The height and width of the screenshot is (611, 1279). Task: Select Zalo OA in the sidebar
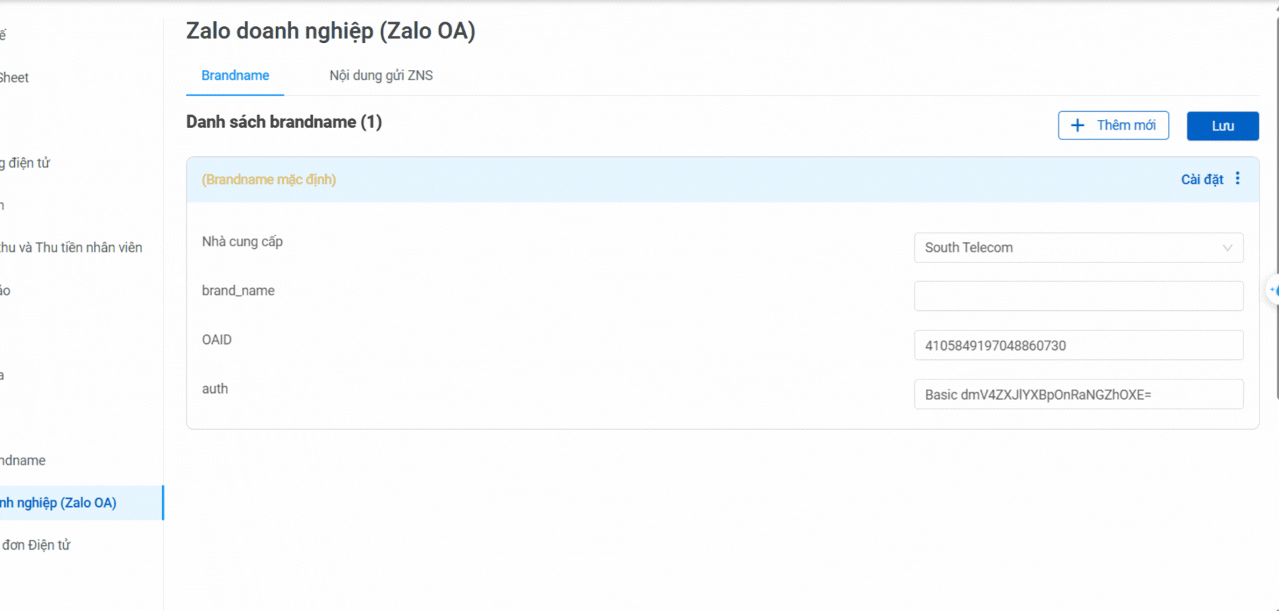pos(59,503)
